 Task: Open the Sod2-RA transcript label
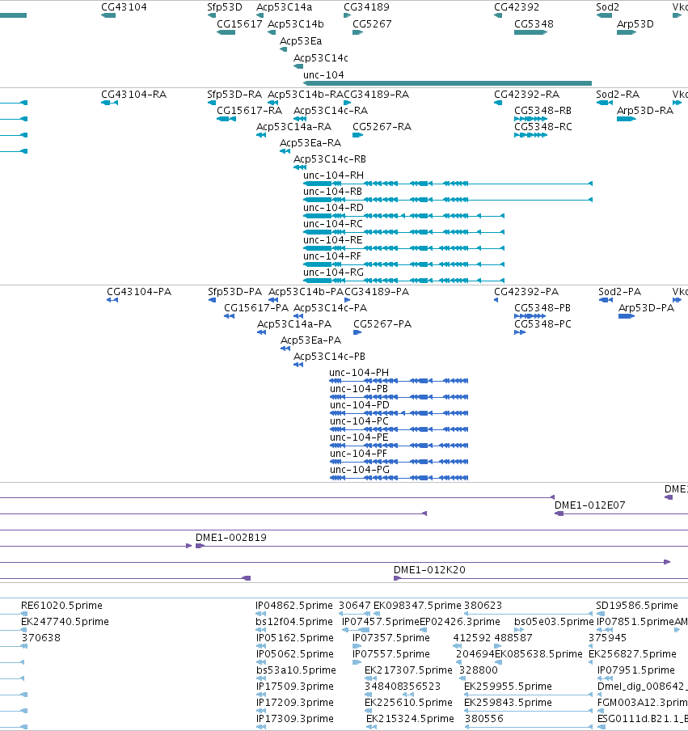[618, 94]
